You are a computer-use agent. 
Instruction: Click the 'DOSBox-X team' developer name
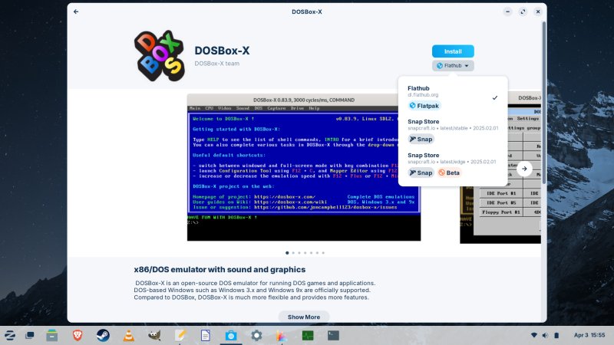217,64
